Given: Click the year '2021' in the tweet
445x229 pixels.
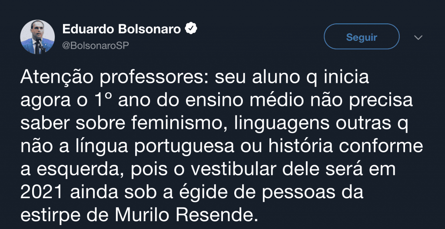Looking at the screenshot, I should tap(41, 193).
